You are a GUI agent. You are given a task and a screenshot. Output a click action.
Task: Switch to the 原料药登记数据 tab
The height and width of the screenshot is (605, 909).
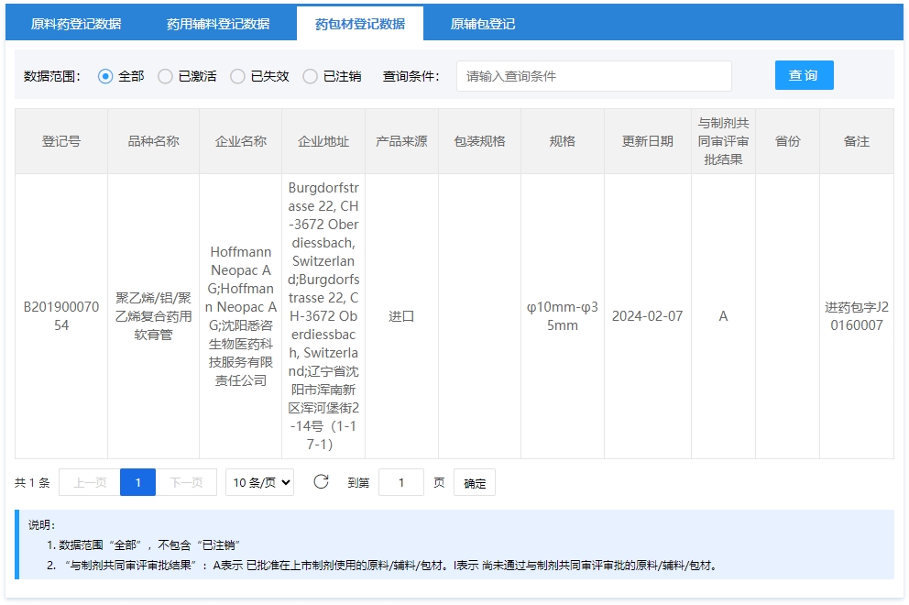tap(76, 24)
